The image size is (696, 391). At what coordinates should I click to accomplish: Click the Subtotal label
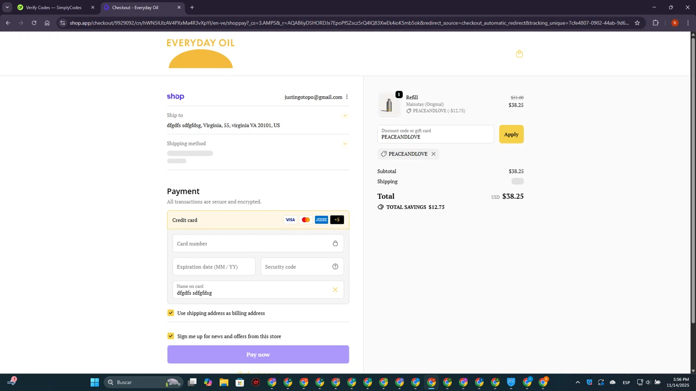387,171
